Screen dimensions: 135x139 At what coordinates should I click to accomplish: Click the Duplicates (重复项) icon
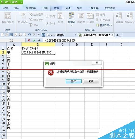point(72,16)
